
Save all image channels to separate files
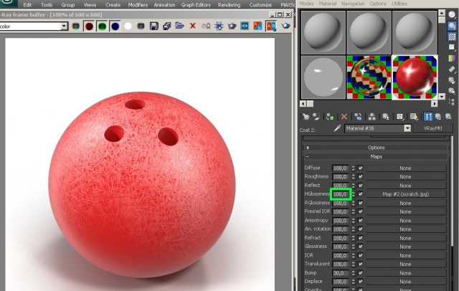click(x=167, y=27)
